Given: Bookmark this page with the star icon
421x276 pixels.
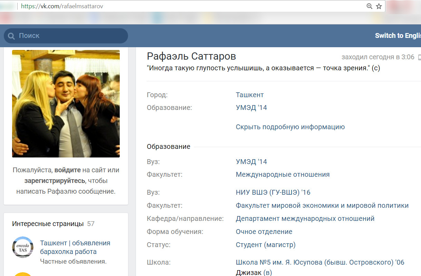Looking at the screenshot, I should (379, 6).
